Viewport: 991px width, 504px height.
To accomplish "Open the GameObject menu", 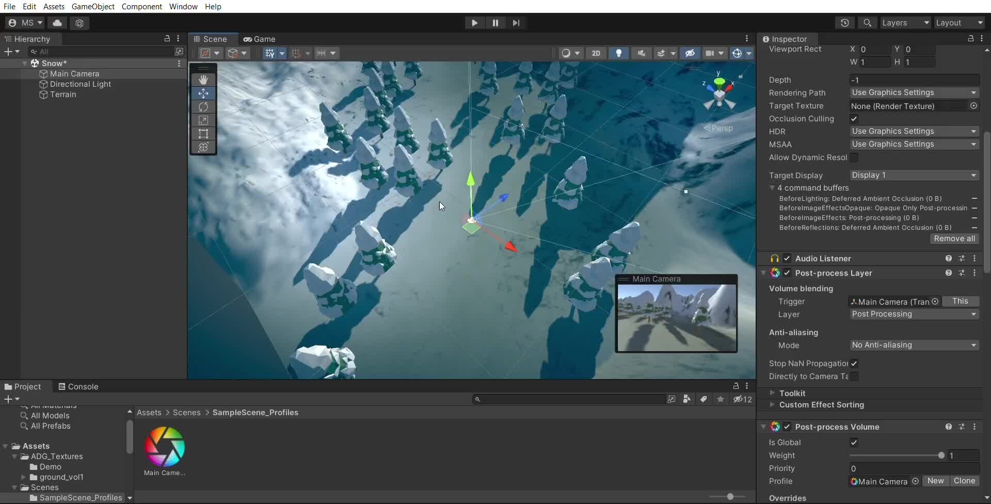I will [x=93, y=7].
